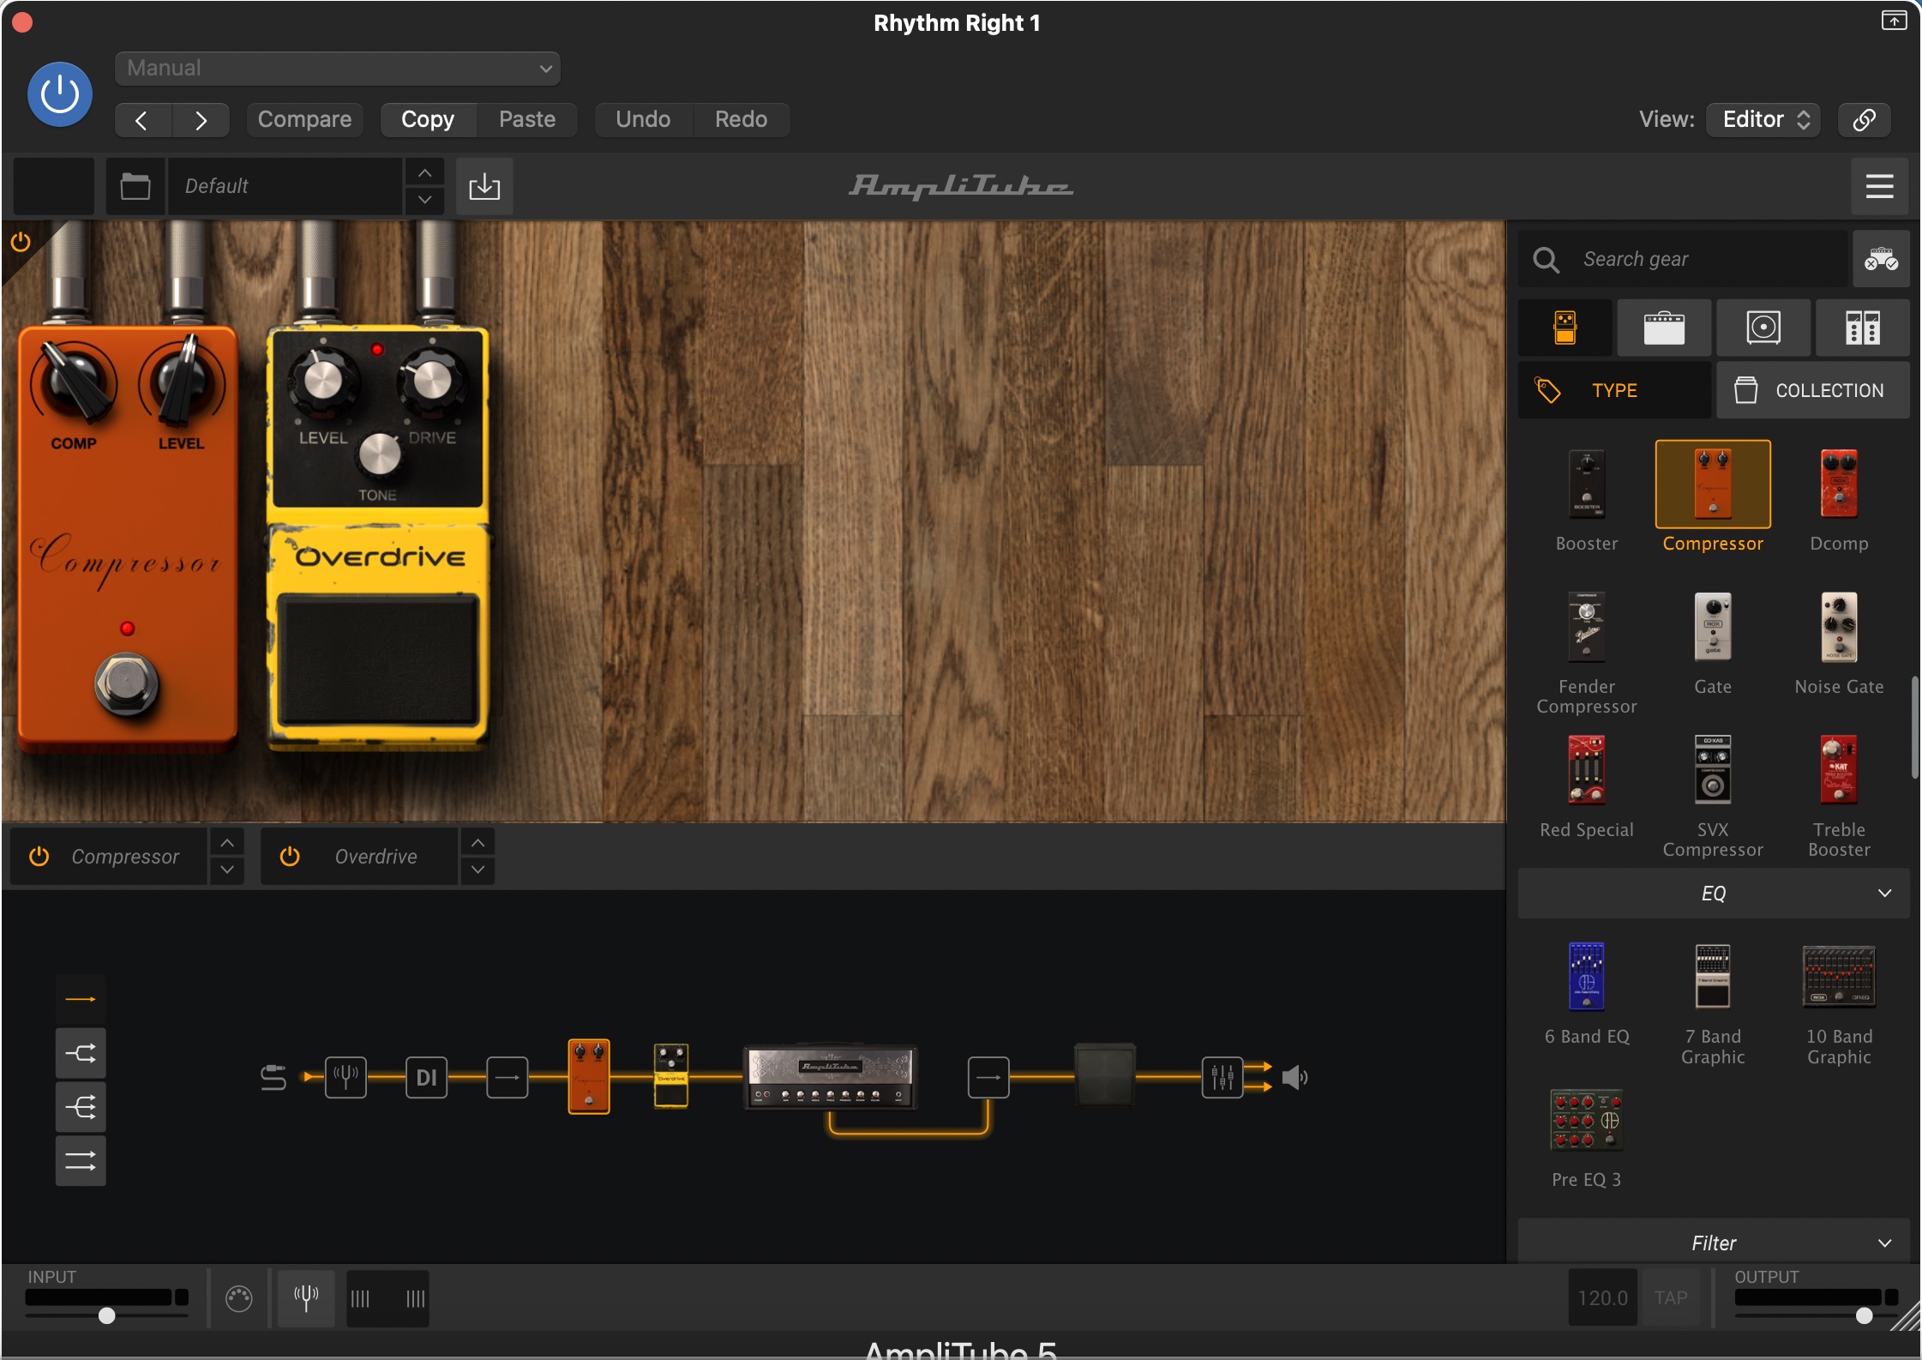The height and width of the screenshot is (1360, 1922).
Task: Select the Noise Gate pedal thumbnail
Action: (x=1839, y=627)
